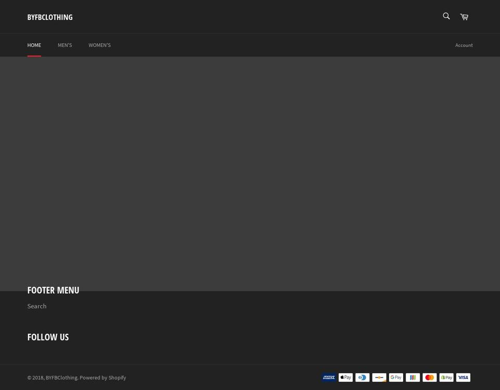500x390 pixels.
Task: Select the © 2018 copyright text
Action: [36, 378]
